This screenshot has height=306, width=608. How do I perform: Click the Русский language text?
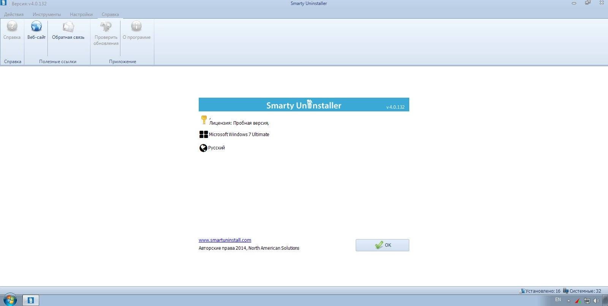click(x=217, y=148)
